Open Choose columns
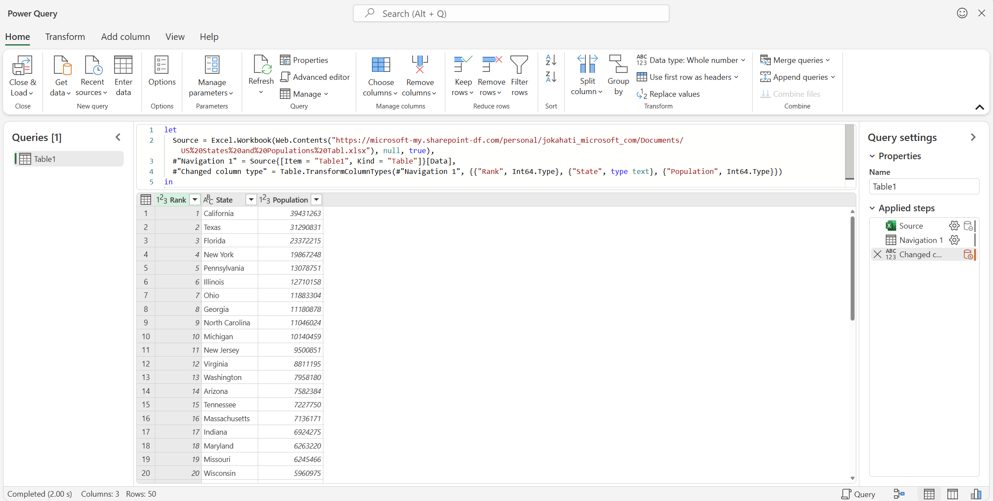993x501 pixels. coord(381,77)
